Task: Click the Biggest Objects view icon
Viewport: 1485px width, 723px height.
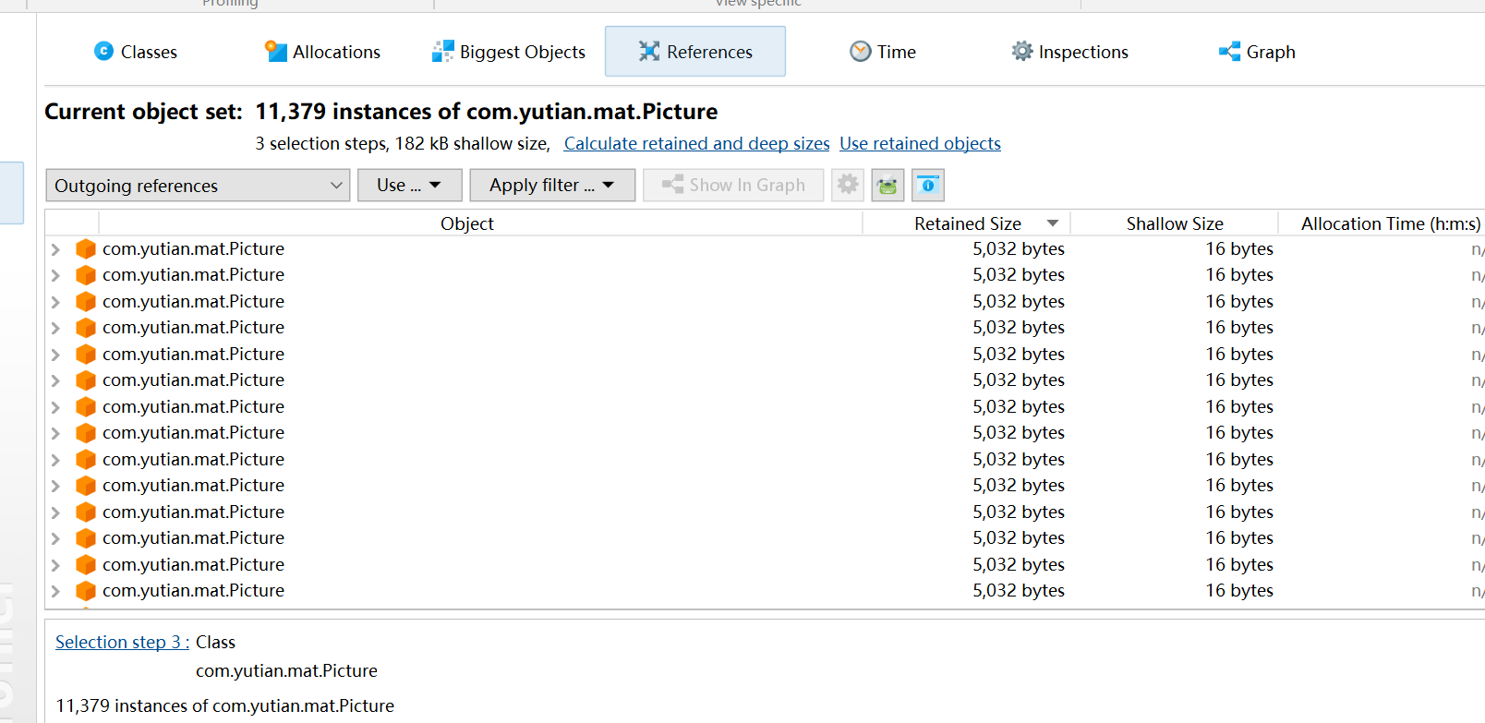Action: [x=443, y=52]
